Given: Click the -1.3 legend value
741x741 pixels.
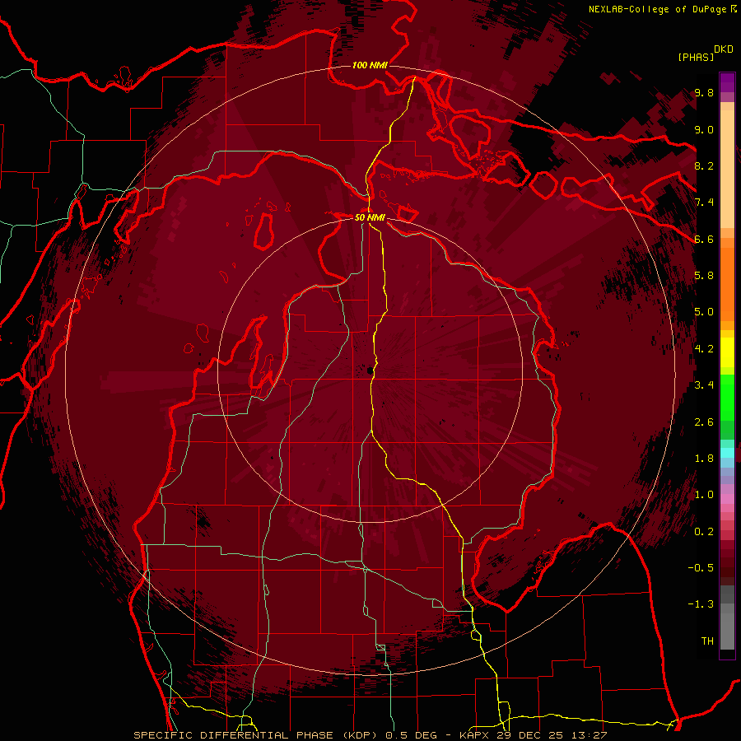Looking at the screenshot, I should 701,604.
